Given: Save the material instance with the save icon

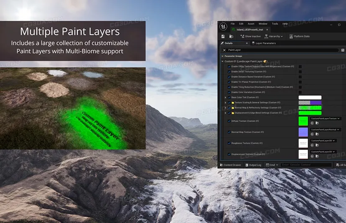Looking at the screenshot, I should tap(223, 36).
